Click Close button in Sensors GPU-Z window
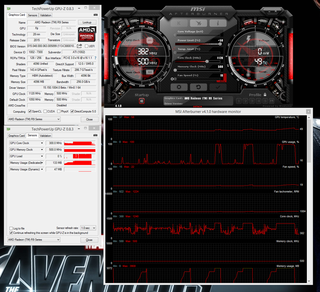The image size is (320, 292). 89,240
